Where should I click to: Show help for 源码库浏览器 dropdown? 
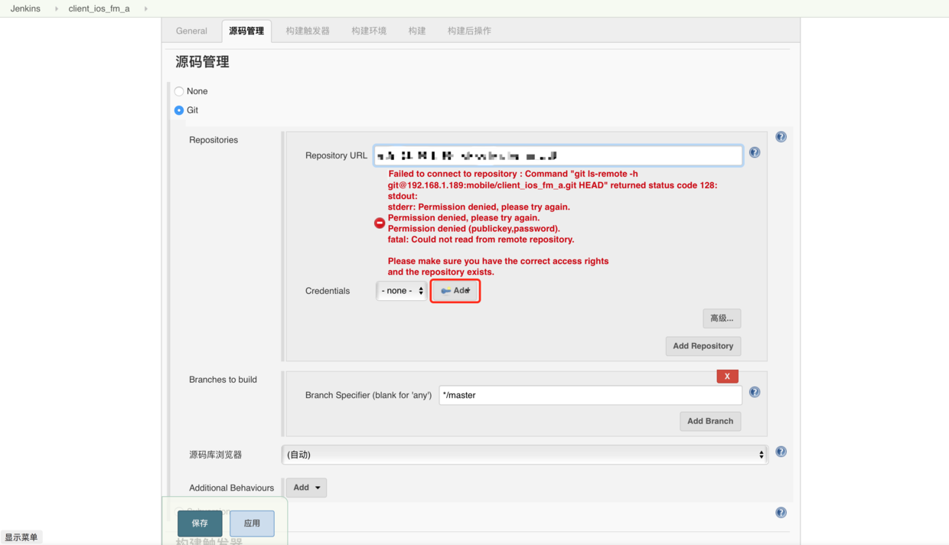point(781,452)
